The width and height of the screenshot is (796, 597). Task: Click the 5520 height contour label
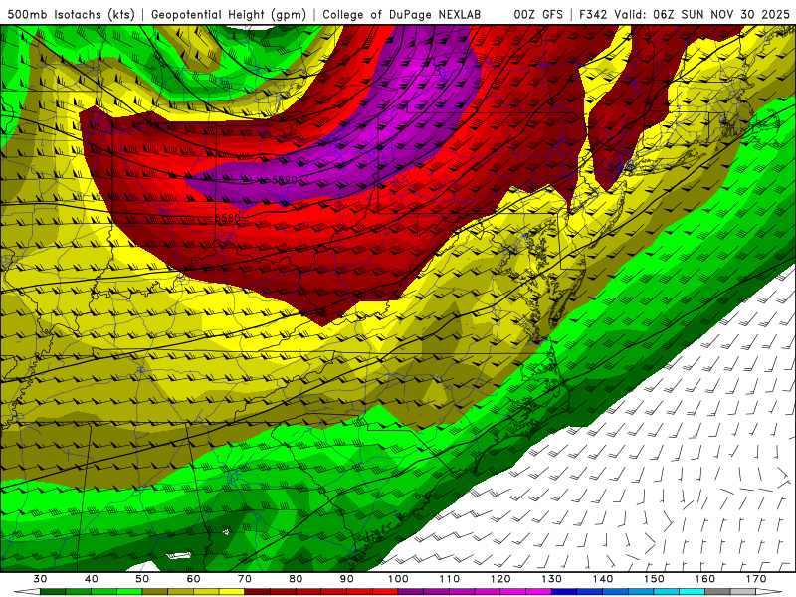click(285, 180)
